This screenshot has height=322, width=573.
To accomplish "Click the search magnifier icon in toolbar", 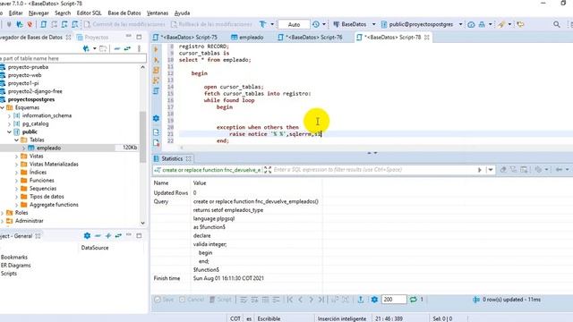I will 557,24.
